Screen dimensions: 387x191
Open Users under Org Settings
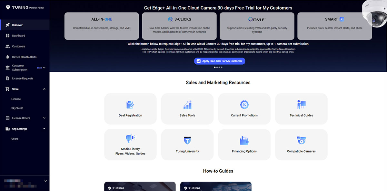point(15,139)
